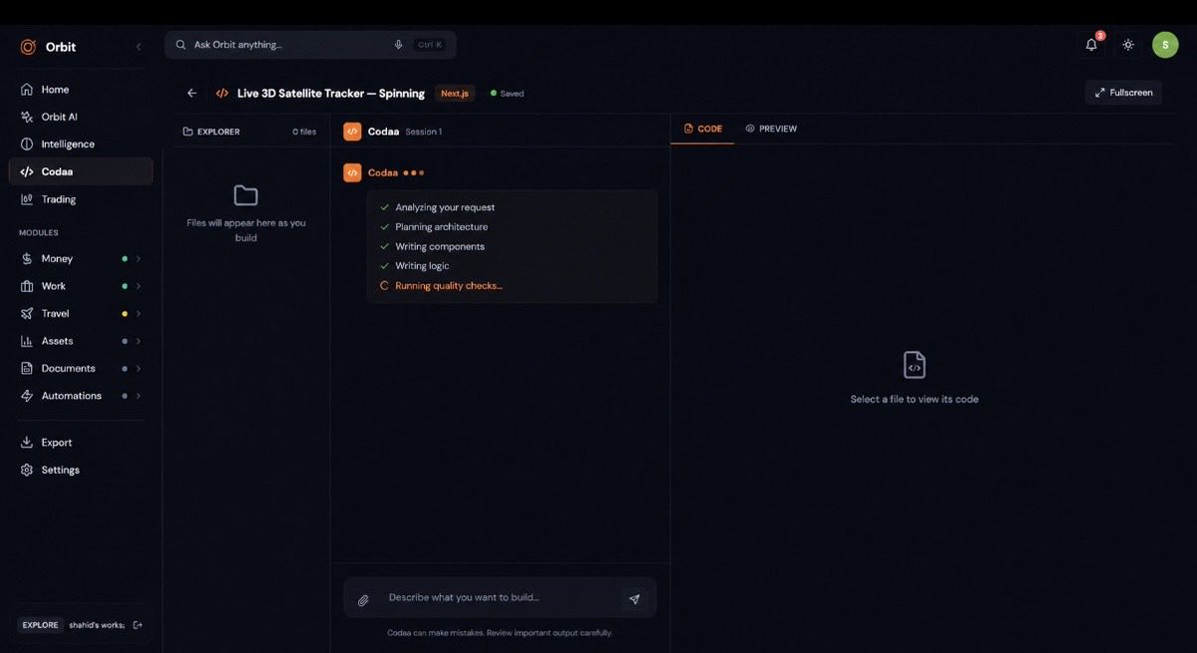This screenshot has width=1197, height=653.
Task: Click the attach paperclip icon in the prompt box
Action: tap(363, 599)
